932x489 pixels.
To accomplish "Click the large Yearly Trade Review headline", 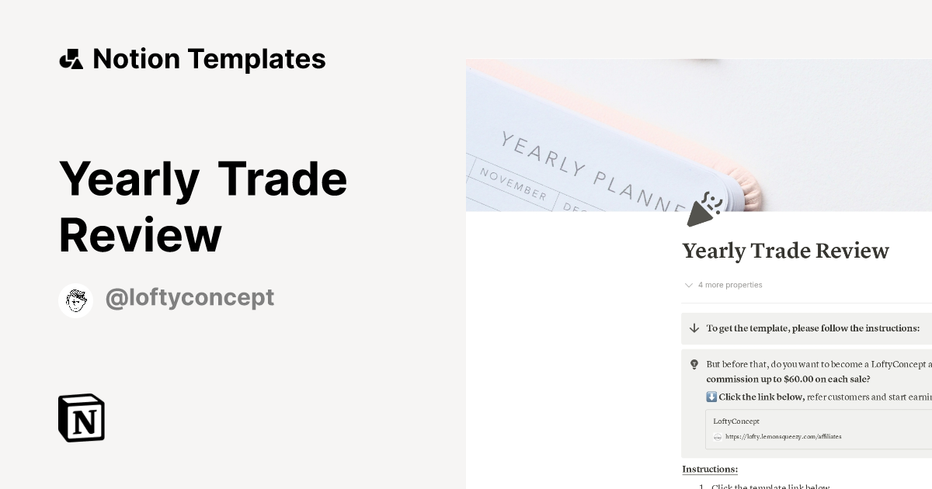I will [x=203, y=206].
